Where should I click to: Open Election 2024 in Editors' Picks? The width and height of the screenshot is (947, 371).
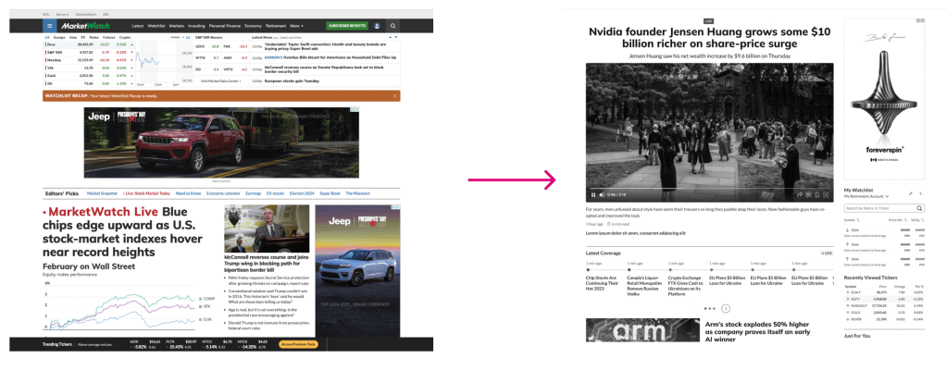tap(302, 192)
